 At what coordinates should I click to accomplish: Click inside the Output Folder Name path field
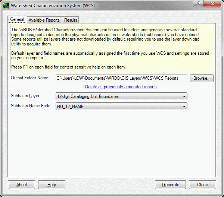[x=121, y=78]
